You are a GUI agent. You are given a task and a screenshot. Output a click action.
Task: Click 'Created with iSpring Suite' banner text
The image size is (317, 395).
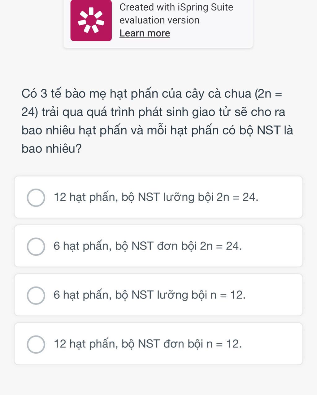point(176,7)
